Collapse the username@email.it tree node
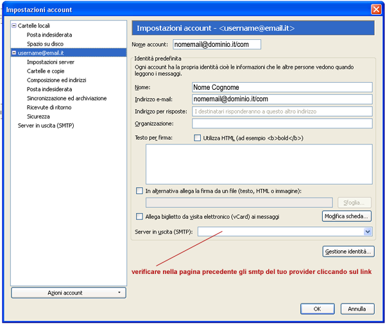The image size is (385, 324). pos(14,53)
